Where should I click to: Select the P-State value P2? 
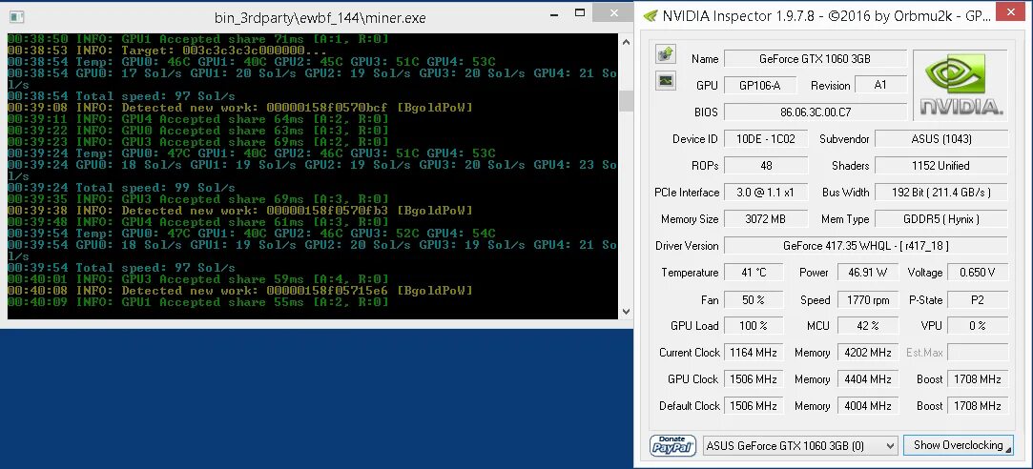click(978, 299)
